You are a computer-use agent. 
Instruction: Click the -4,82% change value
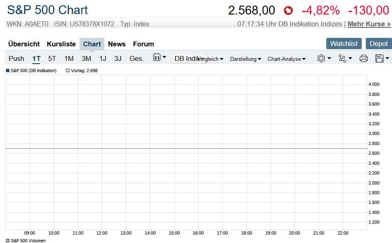click(321, 10)
